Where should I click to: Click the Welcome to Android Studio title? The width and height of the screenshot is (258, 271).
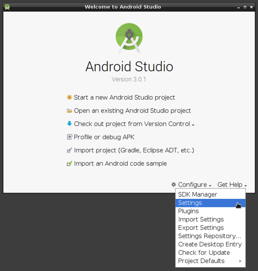(x=123, y=7)
